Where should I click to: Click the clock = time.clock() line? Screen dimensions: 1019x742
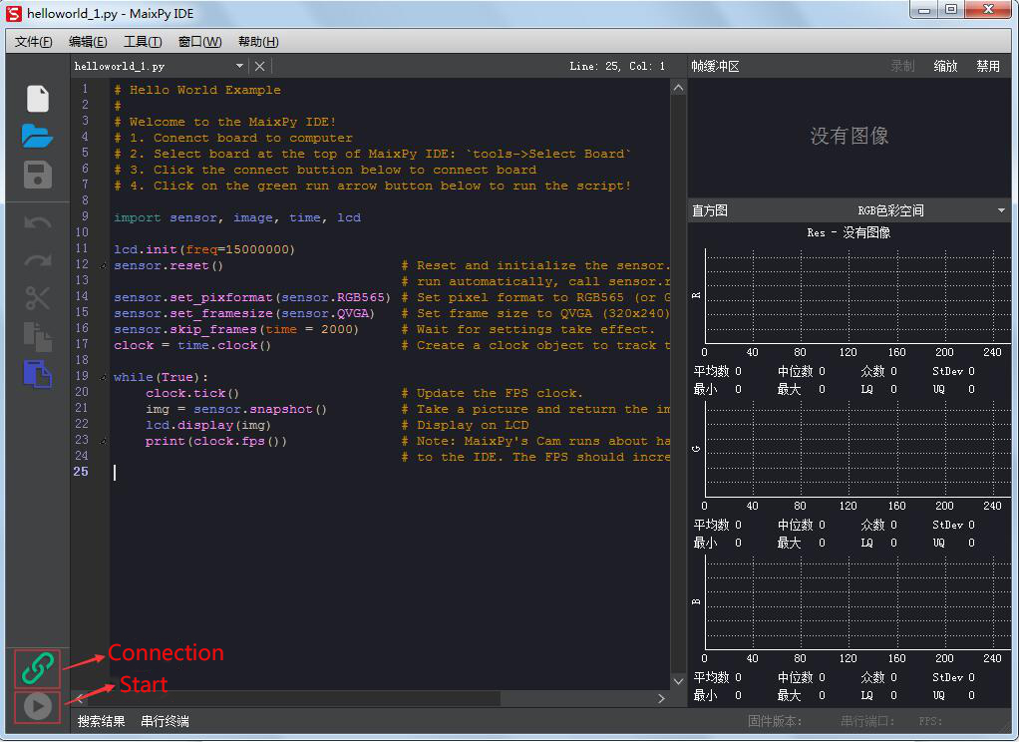(x=192, y=345)
